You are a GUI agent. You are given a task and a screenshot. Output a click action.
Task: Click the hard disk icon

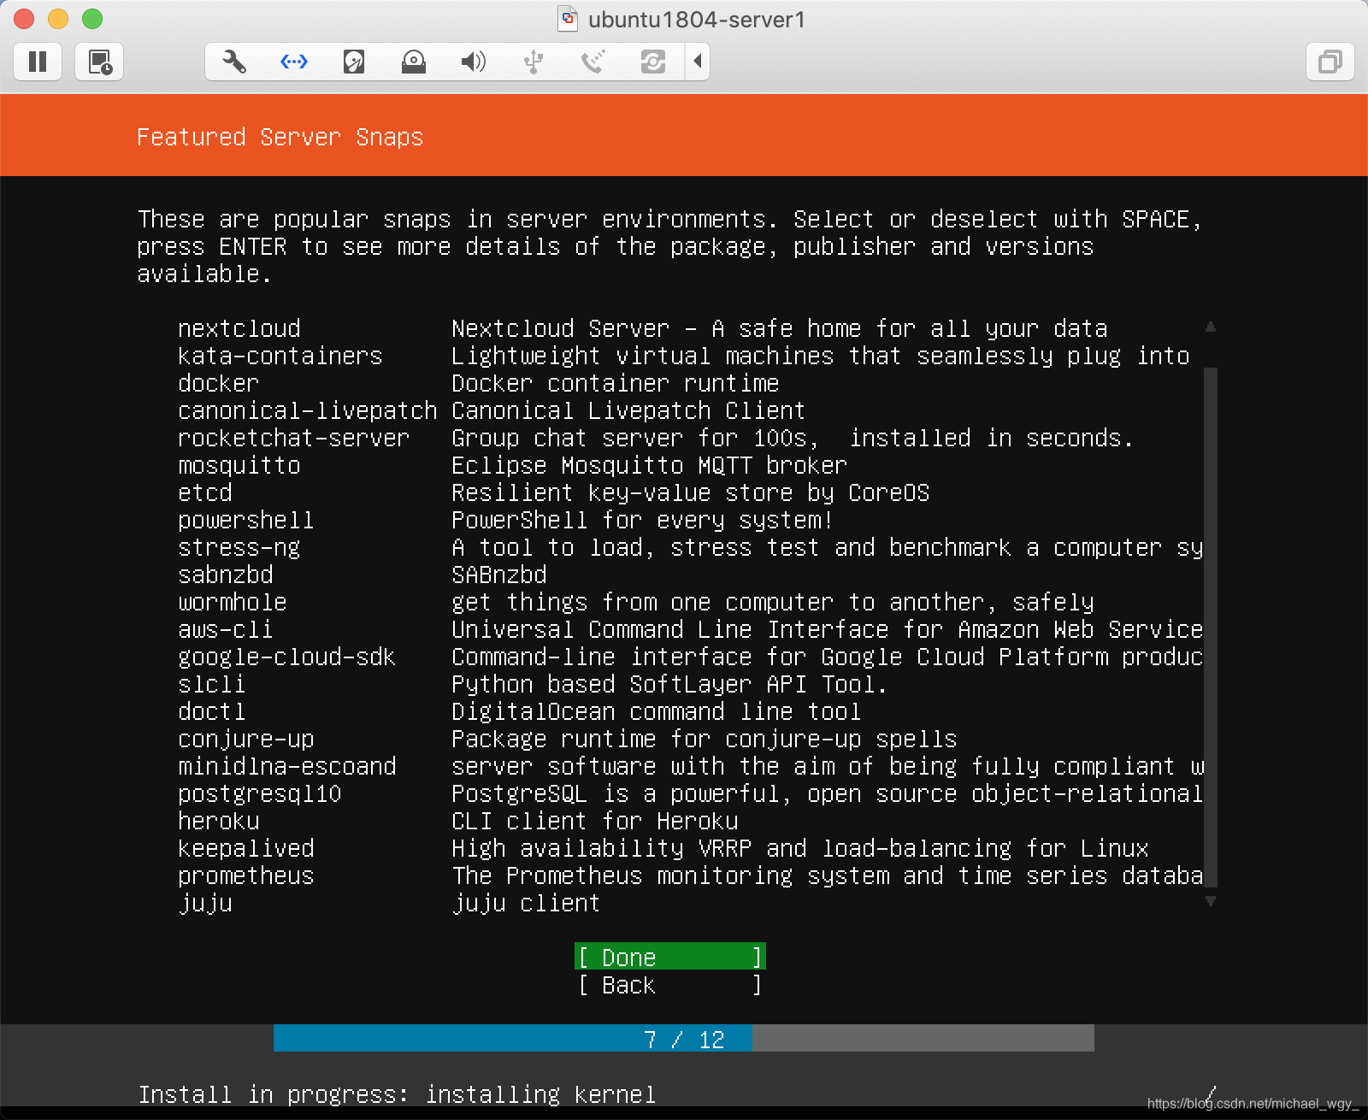(x=354, y=62)
